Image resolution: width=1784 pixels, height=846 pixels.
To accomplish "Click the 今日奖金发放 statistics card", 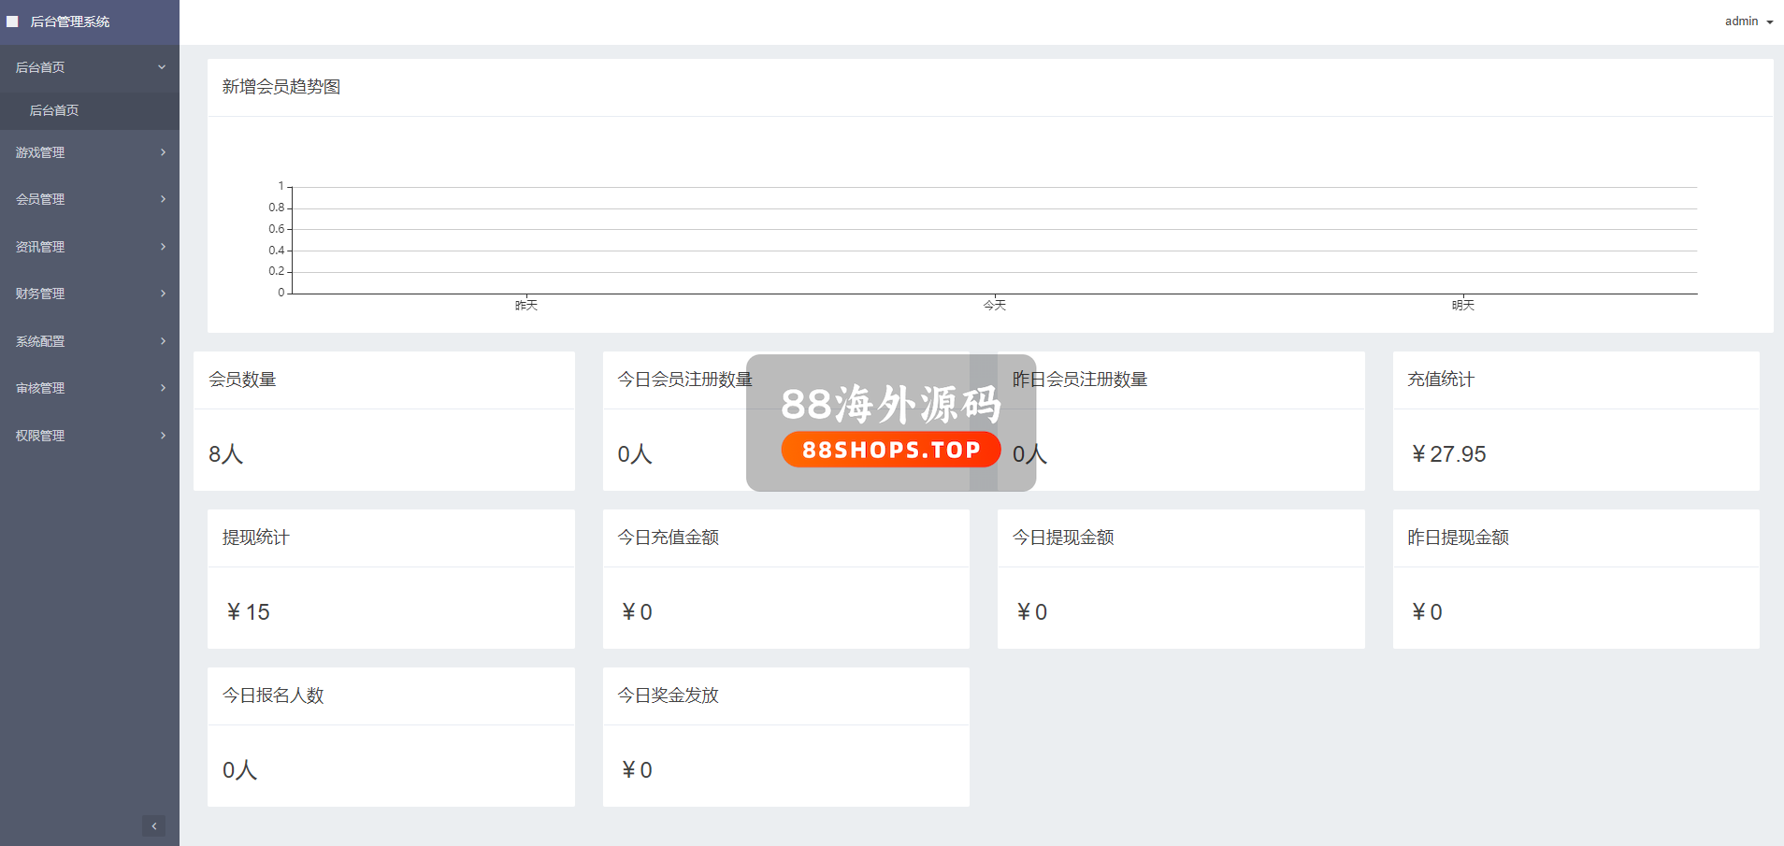I will click(785, 737).
